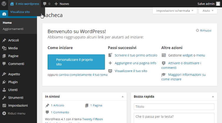Click the widgets grid icon

(x=164, y=55)
